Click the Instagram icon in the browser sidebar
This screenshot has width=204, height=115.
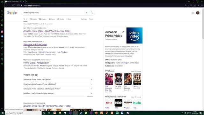point(2,32)
